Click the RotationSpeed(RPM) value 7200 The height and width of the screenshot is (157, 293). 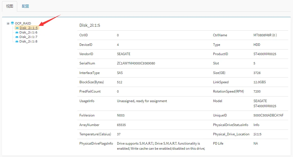coord(257,92)
